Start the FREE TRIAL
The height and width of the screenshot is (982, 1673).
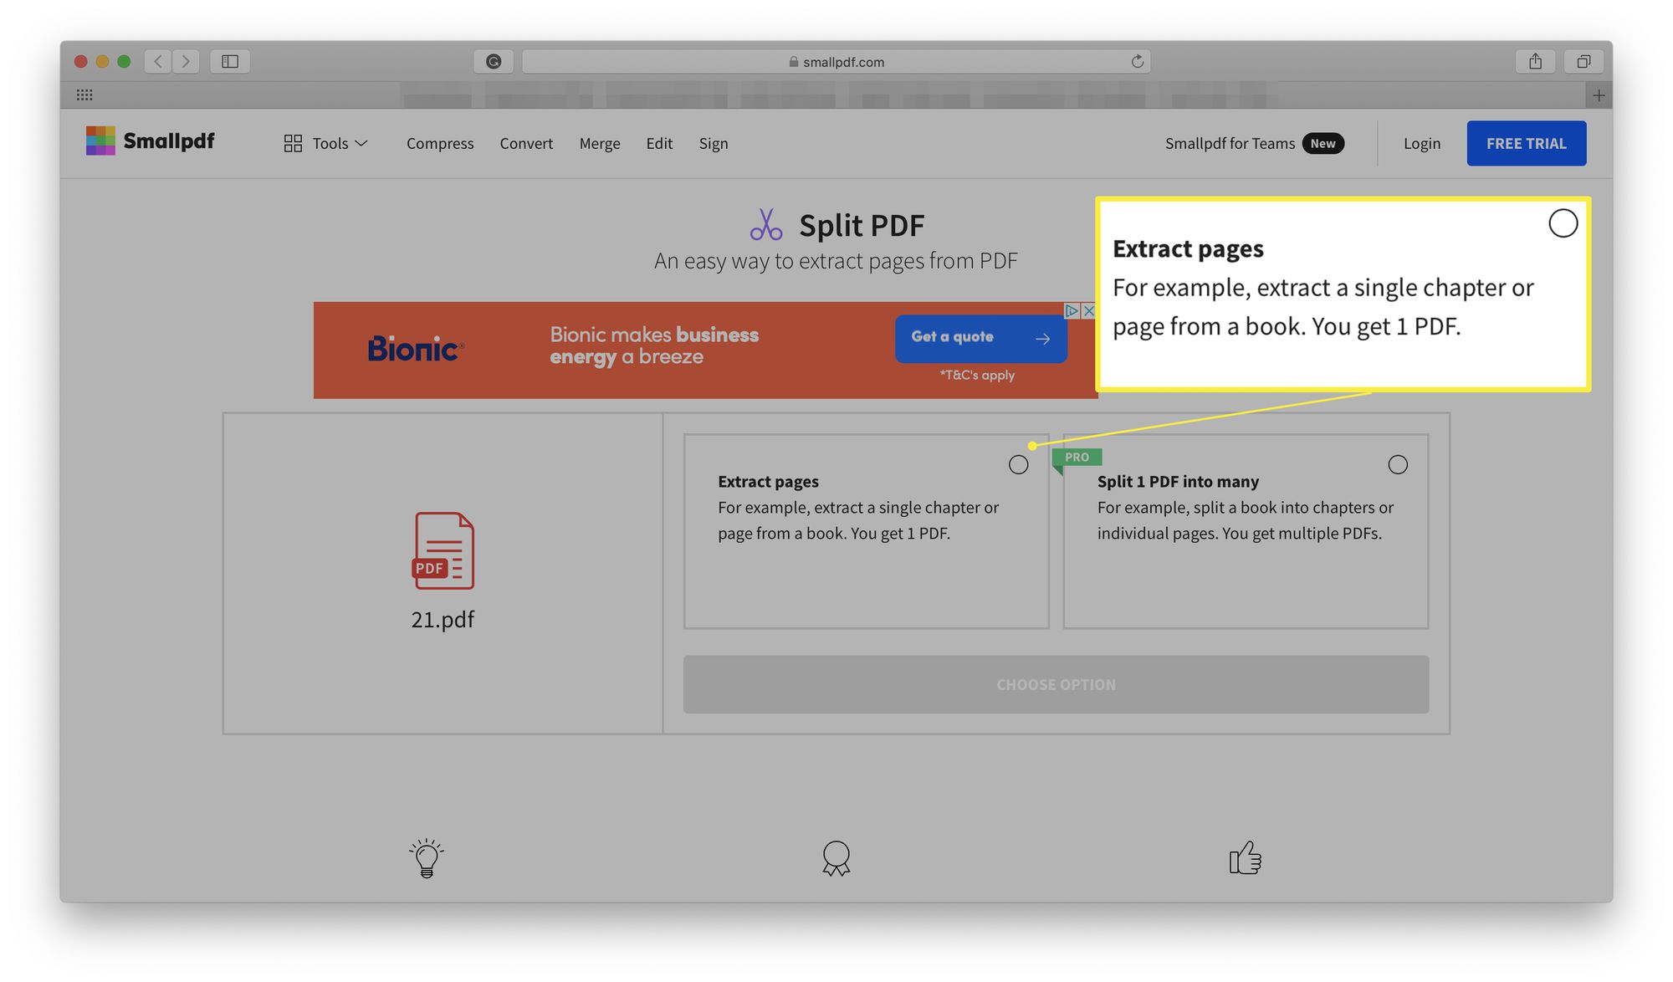click(x=1527, y=143)
